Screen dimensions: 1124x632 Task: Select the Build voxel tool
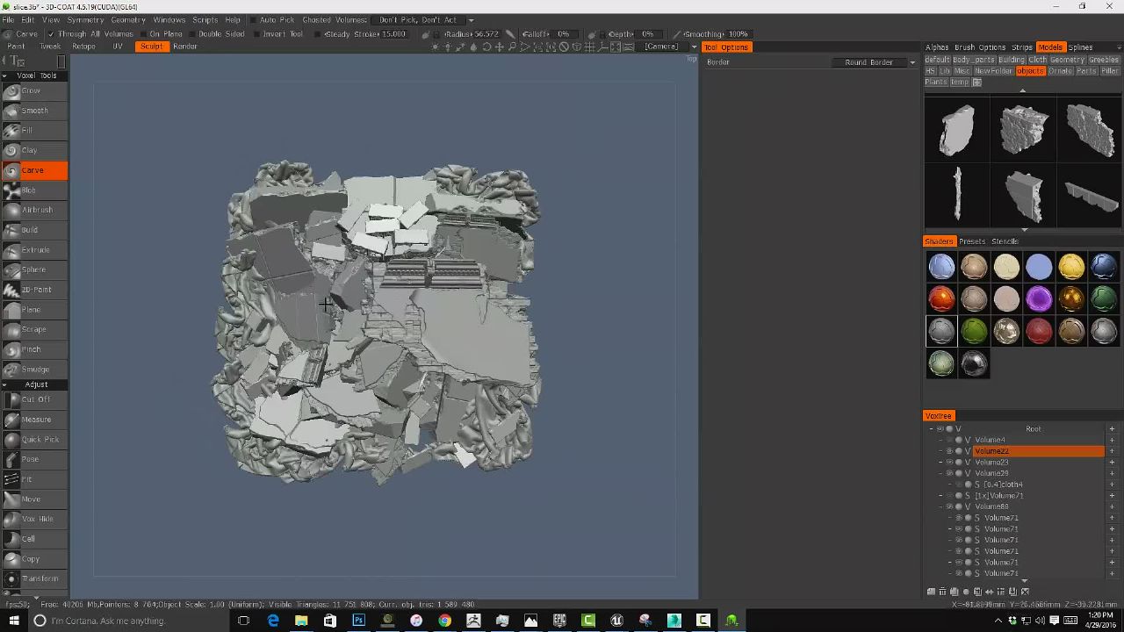click(33, 230)
